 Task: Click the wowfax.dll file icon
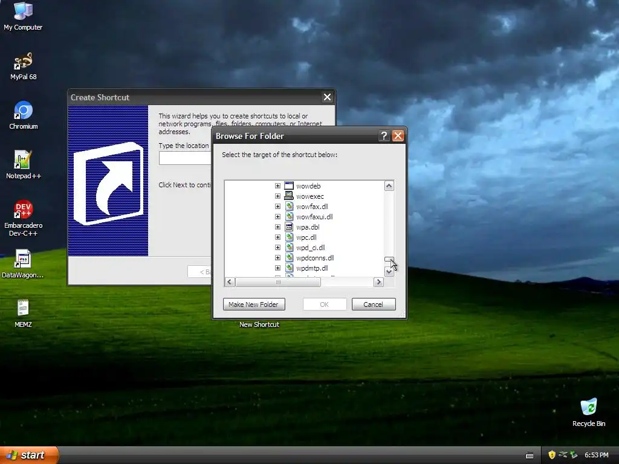coord(289,207)
